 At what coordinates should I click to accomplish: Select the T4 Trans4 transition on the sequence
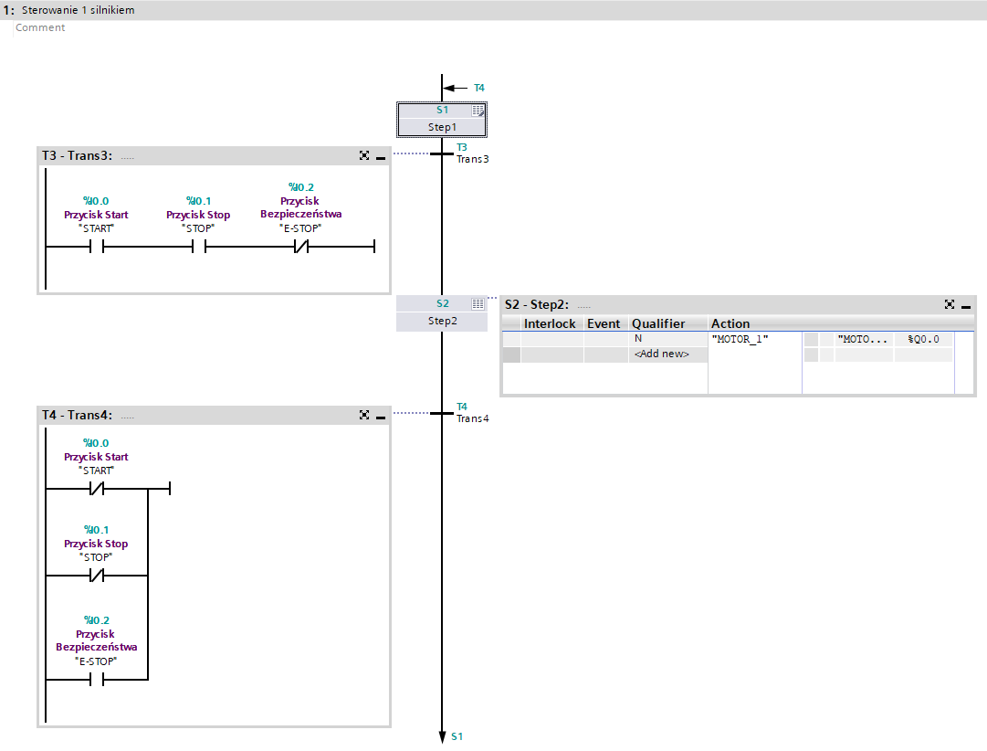442,413
